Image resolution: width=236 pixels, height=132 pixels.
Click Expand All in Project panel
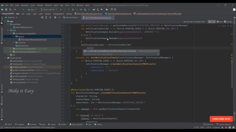point(46,18)
